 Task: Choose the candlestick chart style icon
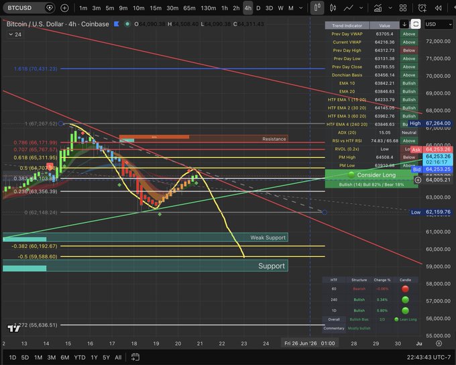333,8
